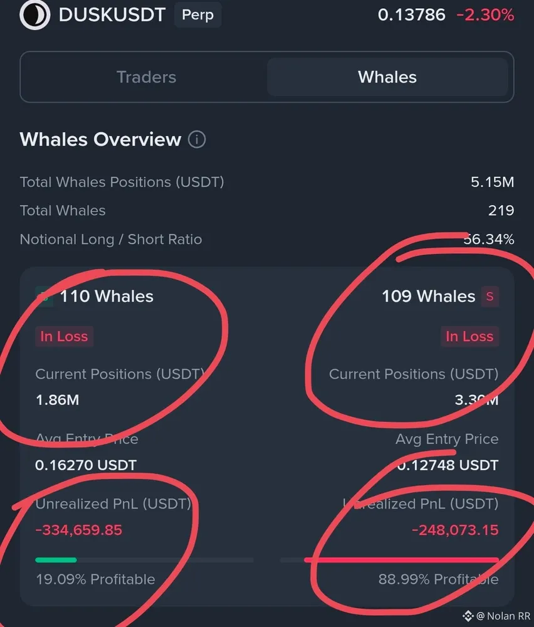Screen dimensions: 534x627
Task: Switch to the Traders tab
Action: pos(146,77)
